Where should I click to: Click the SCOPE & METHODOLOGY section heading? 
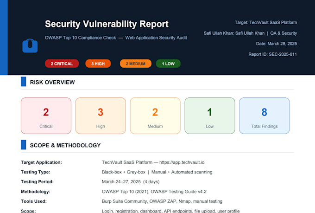coord(65,145)
